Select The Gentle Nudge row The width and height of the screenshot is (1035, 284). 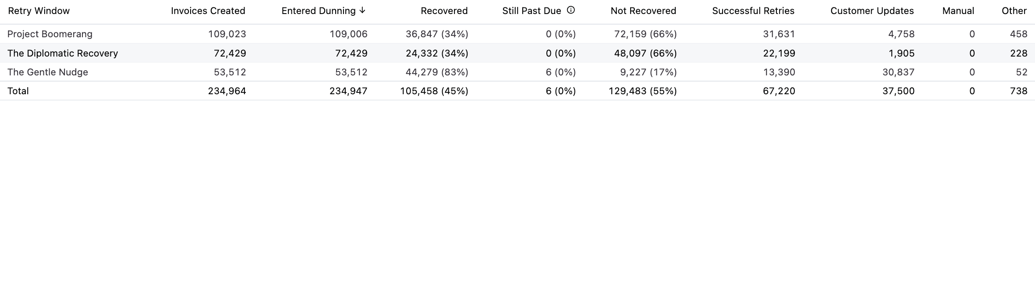pos(517,72)
